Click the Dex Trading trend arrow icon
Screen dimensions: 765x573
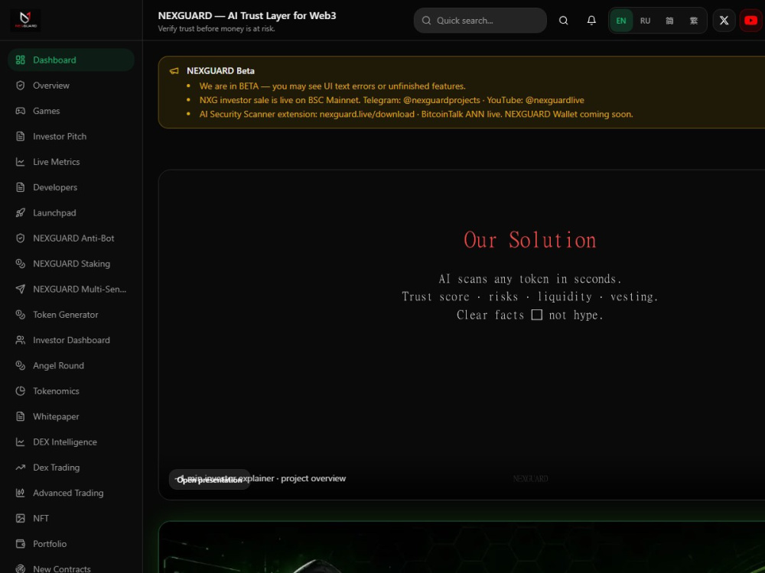click(20, 468)
